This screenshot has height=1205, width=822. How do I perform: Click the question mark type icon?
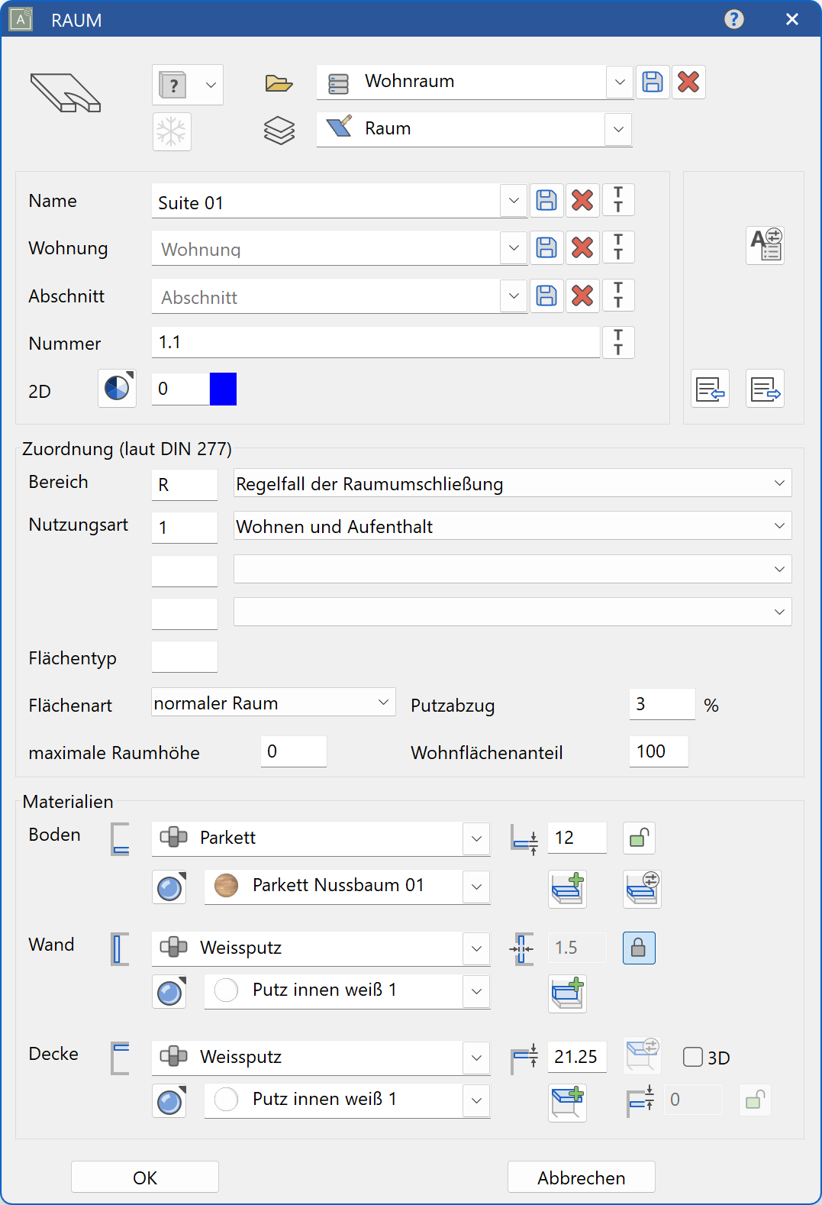click(x=173, y=85)
